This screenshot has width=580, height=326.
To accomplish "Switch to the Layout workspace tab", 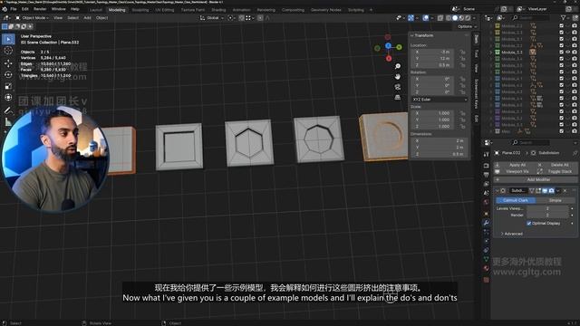I will click(95, 10).
